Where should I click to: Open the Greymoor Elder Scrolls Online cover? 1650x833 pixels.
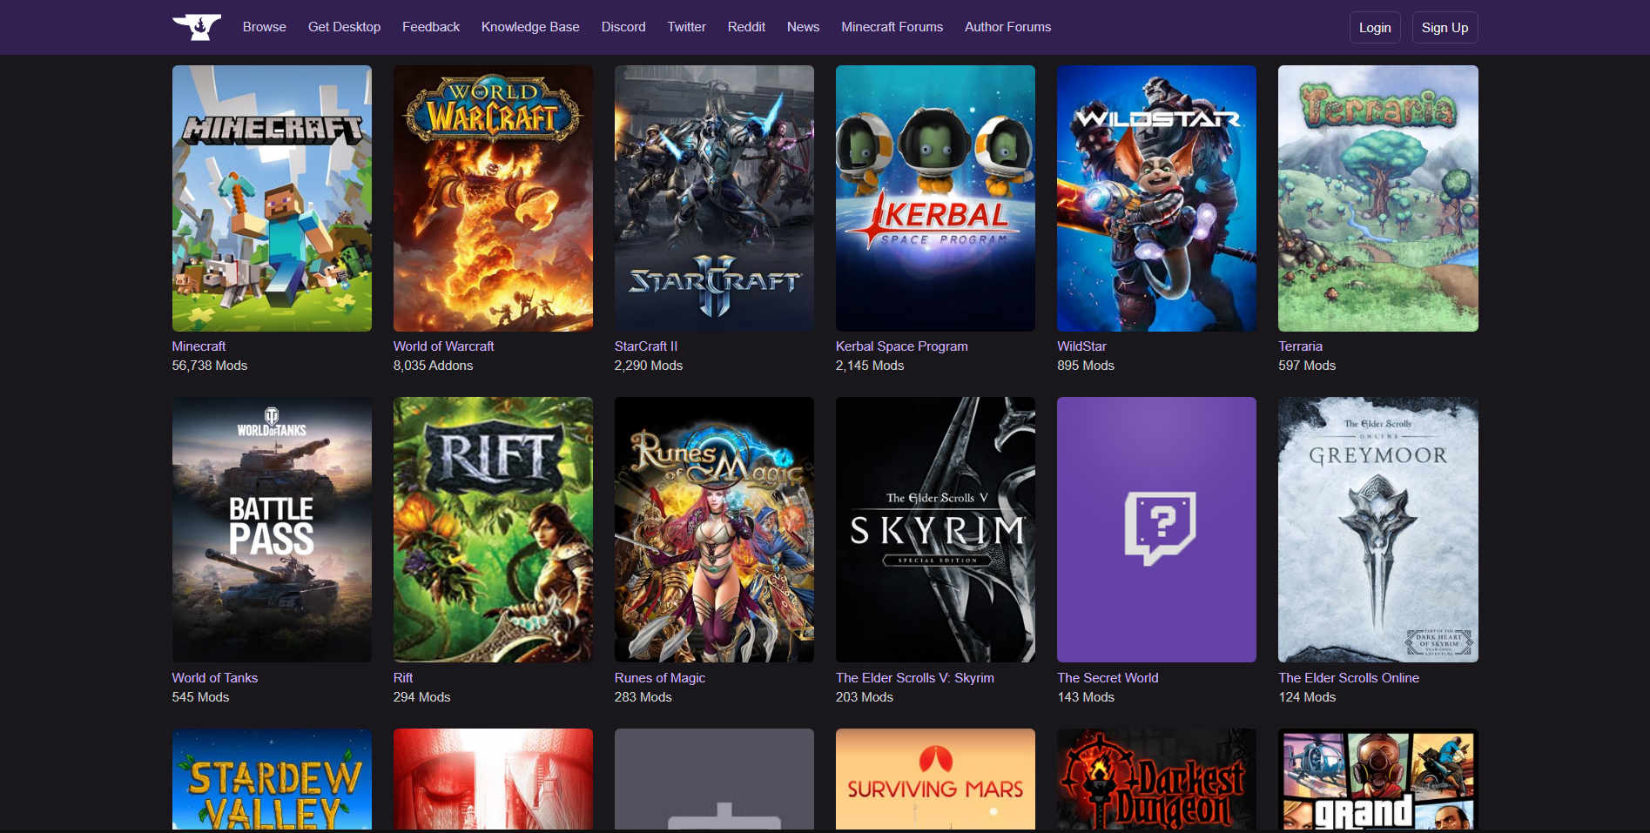1378,530
